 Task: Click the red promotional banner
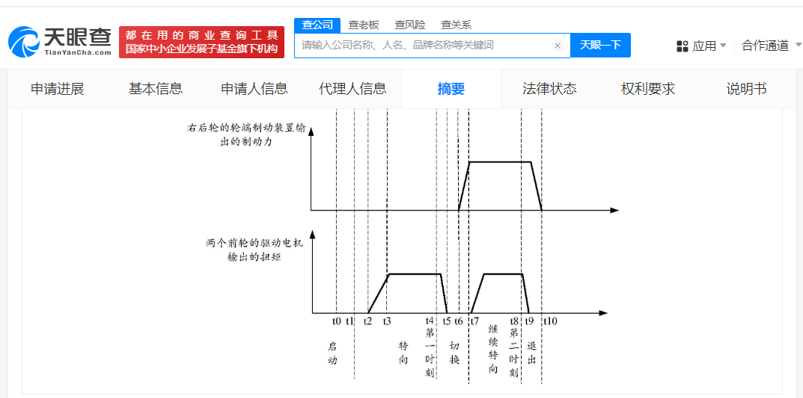click(201, 42)
